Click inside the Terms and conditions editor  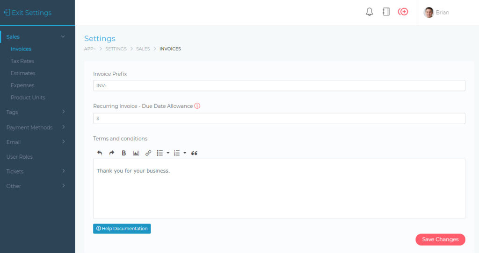[x=279, y=189]
